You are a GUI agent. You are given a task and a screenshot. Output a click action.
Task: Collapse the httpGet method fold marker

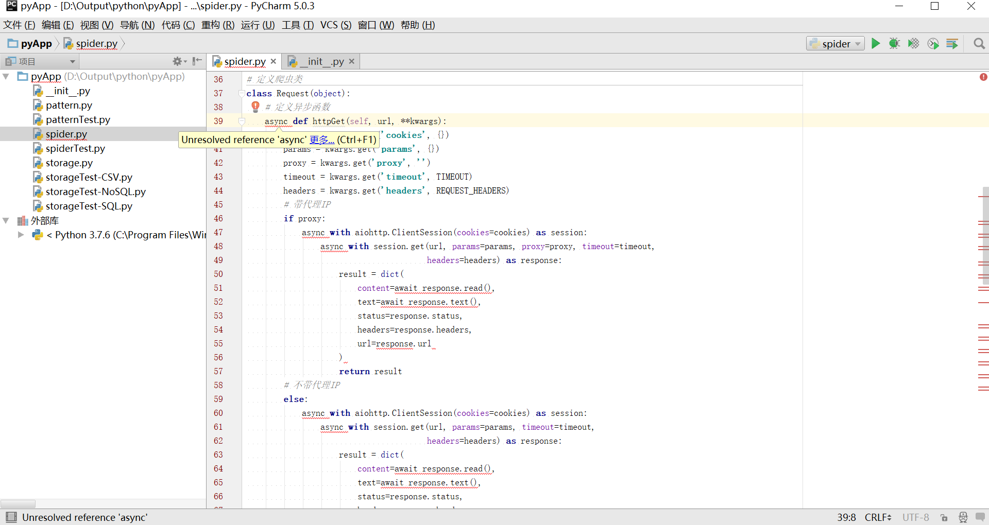click(242, 121)
